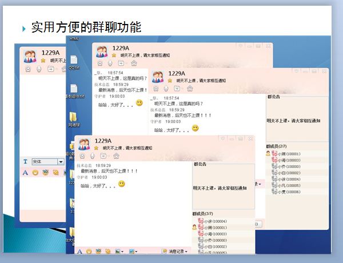Select member 小贾 (100006) in right window list
The width and height of the screenshot is (343, 263).
285,192
